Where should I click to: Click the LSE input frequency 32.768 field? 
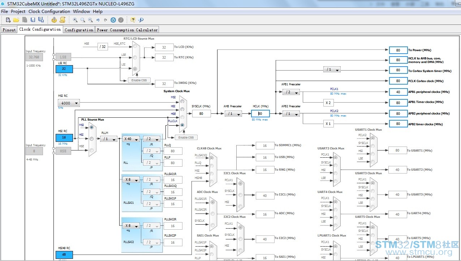(34, 57)
